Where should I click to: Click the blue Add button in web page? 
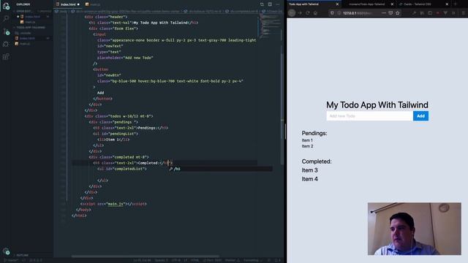pyautogui.click(x=421, y=116)
